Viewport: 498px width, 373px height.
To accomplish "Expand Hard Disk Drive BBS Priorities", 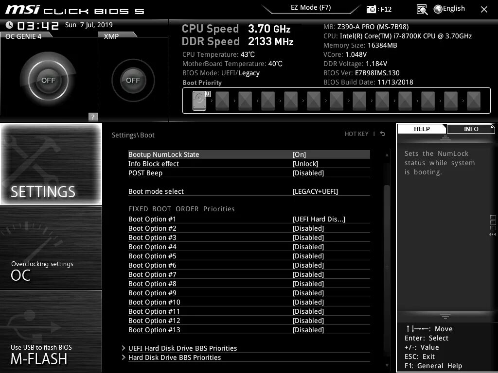I will 175,357.
